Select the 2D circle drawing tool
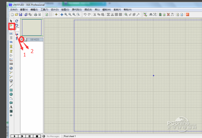 (x=11, y=94)
